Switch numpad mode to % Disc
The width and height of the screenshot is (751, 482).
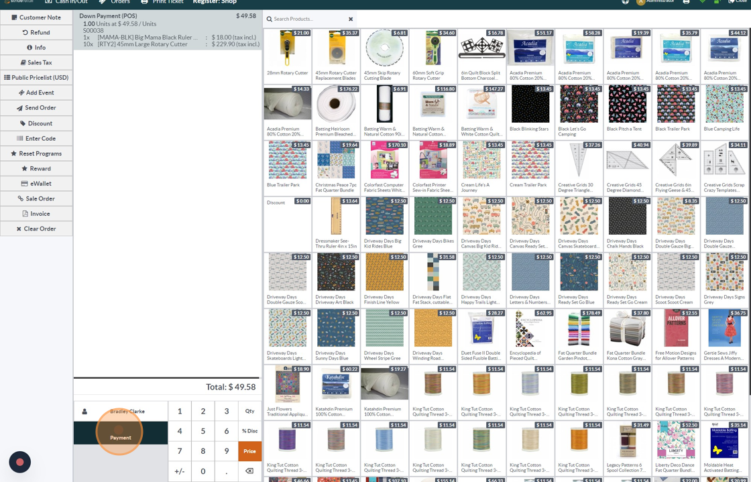(x=250, y=431)
